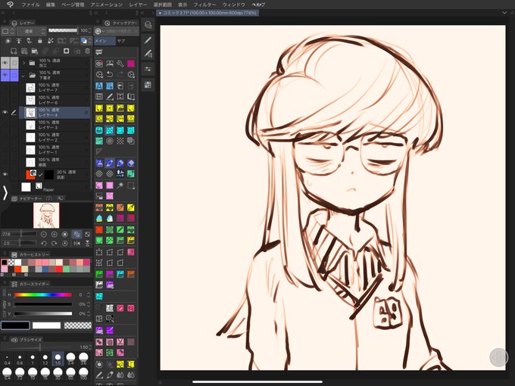Switch to the メイン quick access tab
Viewport: 515px width, 386px height.
[105, 41]
